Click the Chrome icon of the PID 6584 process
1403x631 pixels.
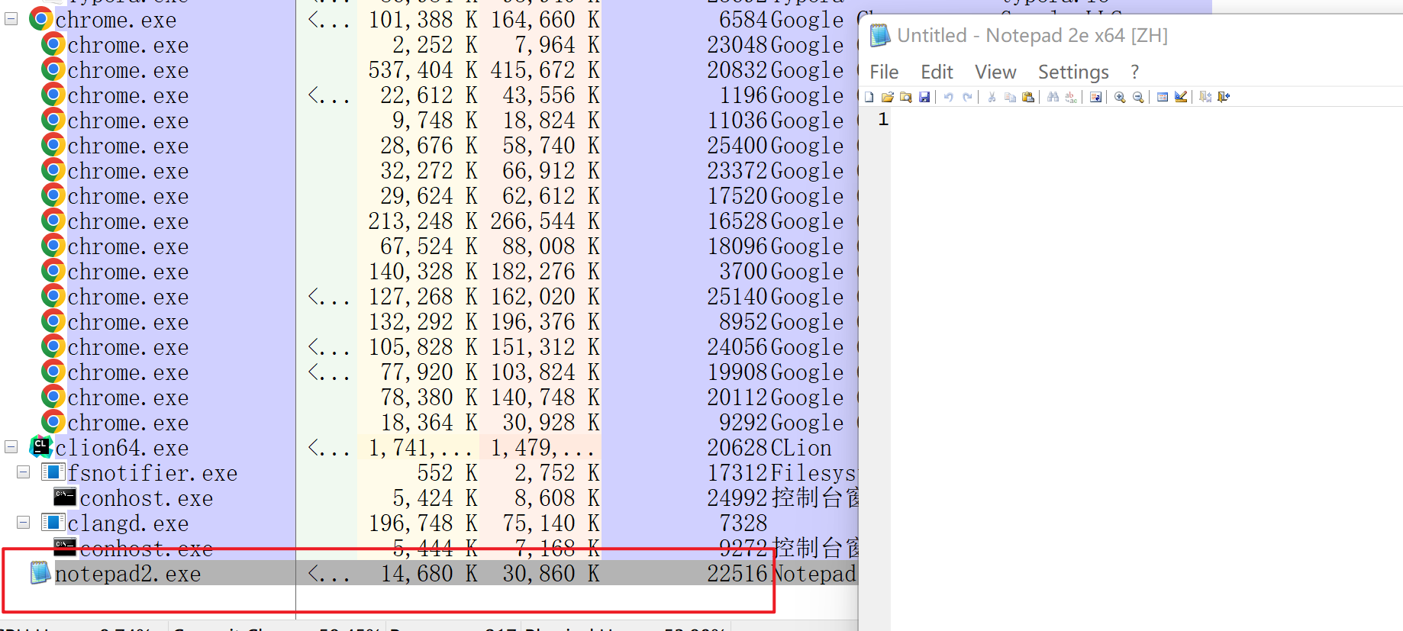pyautogui.click(x=40, y=18)
